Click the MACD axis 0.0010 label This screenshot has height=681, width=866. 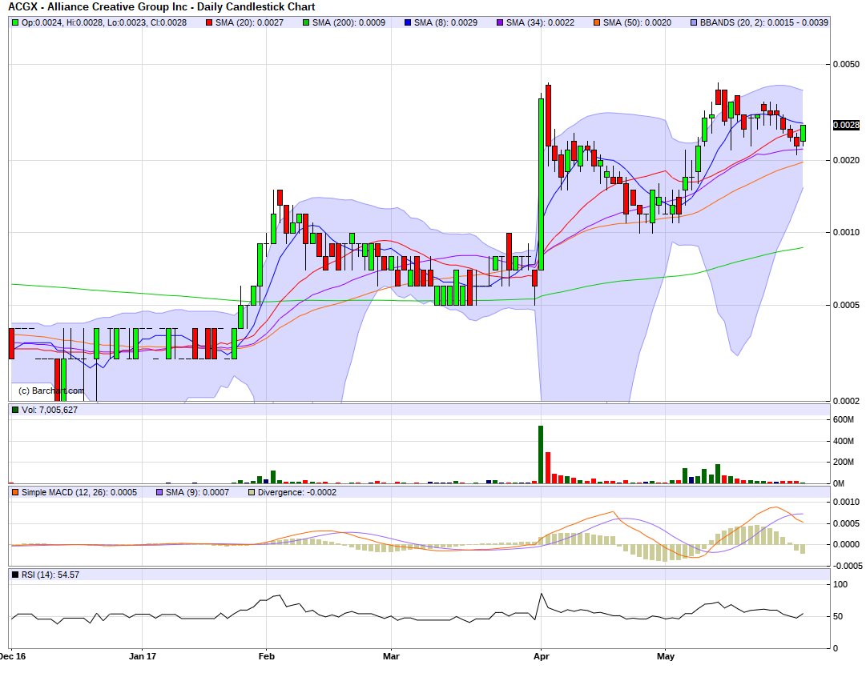tap(846, 502)
